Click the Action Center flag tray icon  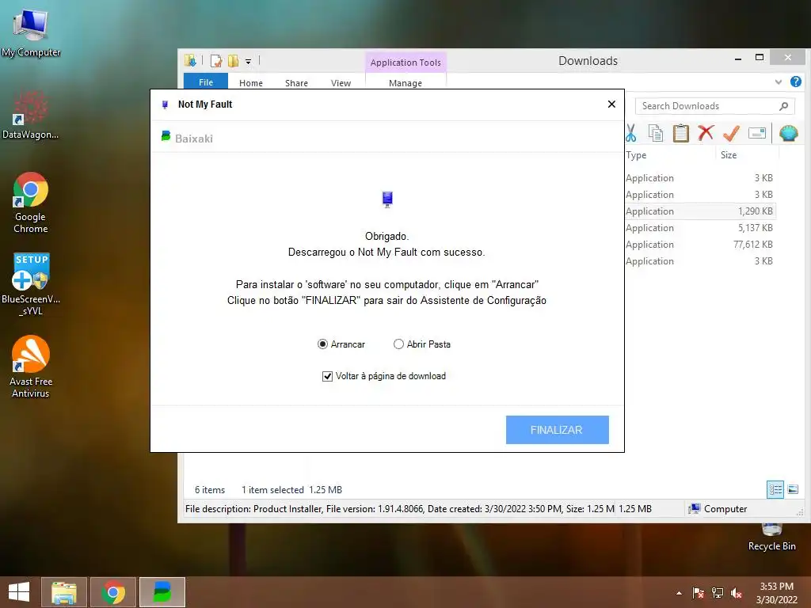pos(699,593)
